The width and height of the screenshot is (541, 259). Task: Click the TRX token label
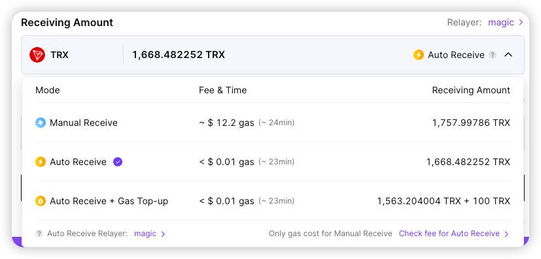60,55
